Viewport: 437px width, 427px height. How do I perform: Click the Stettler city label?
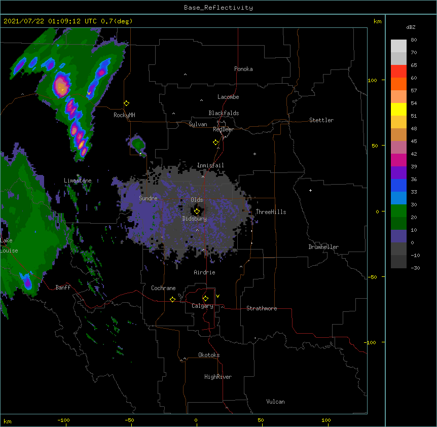[321, 120]
